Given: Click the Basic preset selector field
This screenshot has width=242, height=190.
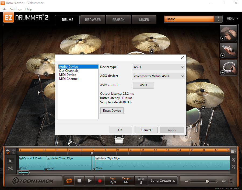Looking at the screenshot, I should pyautogui.click(x=189, y=19).
